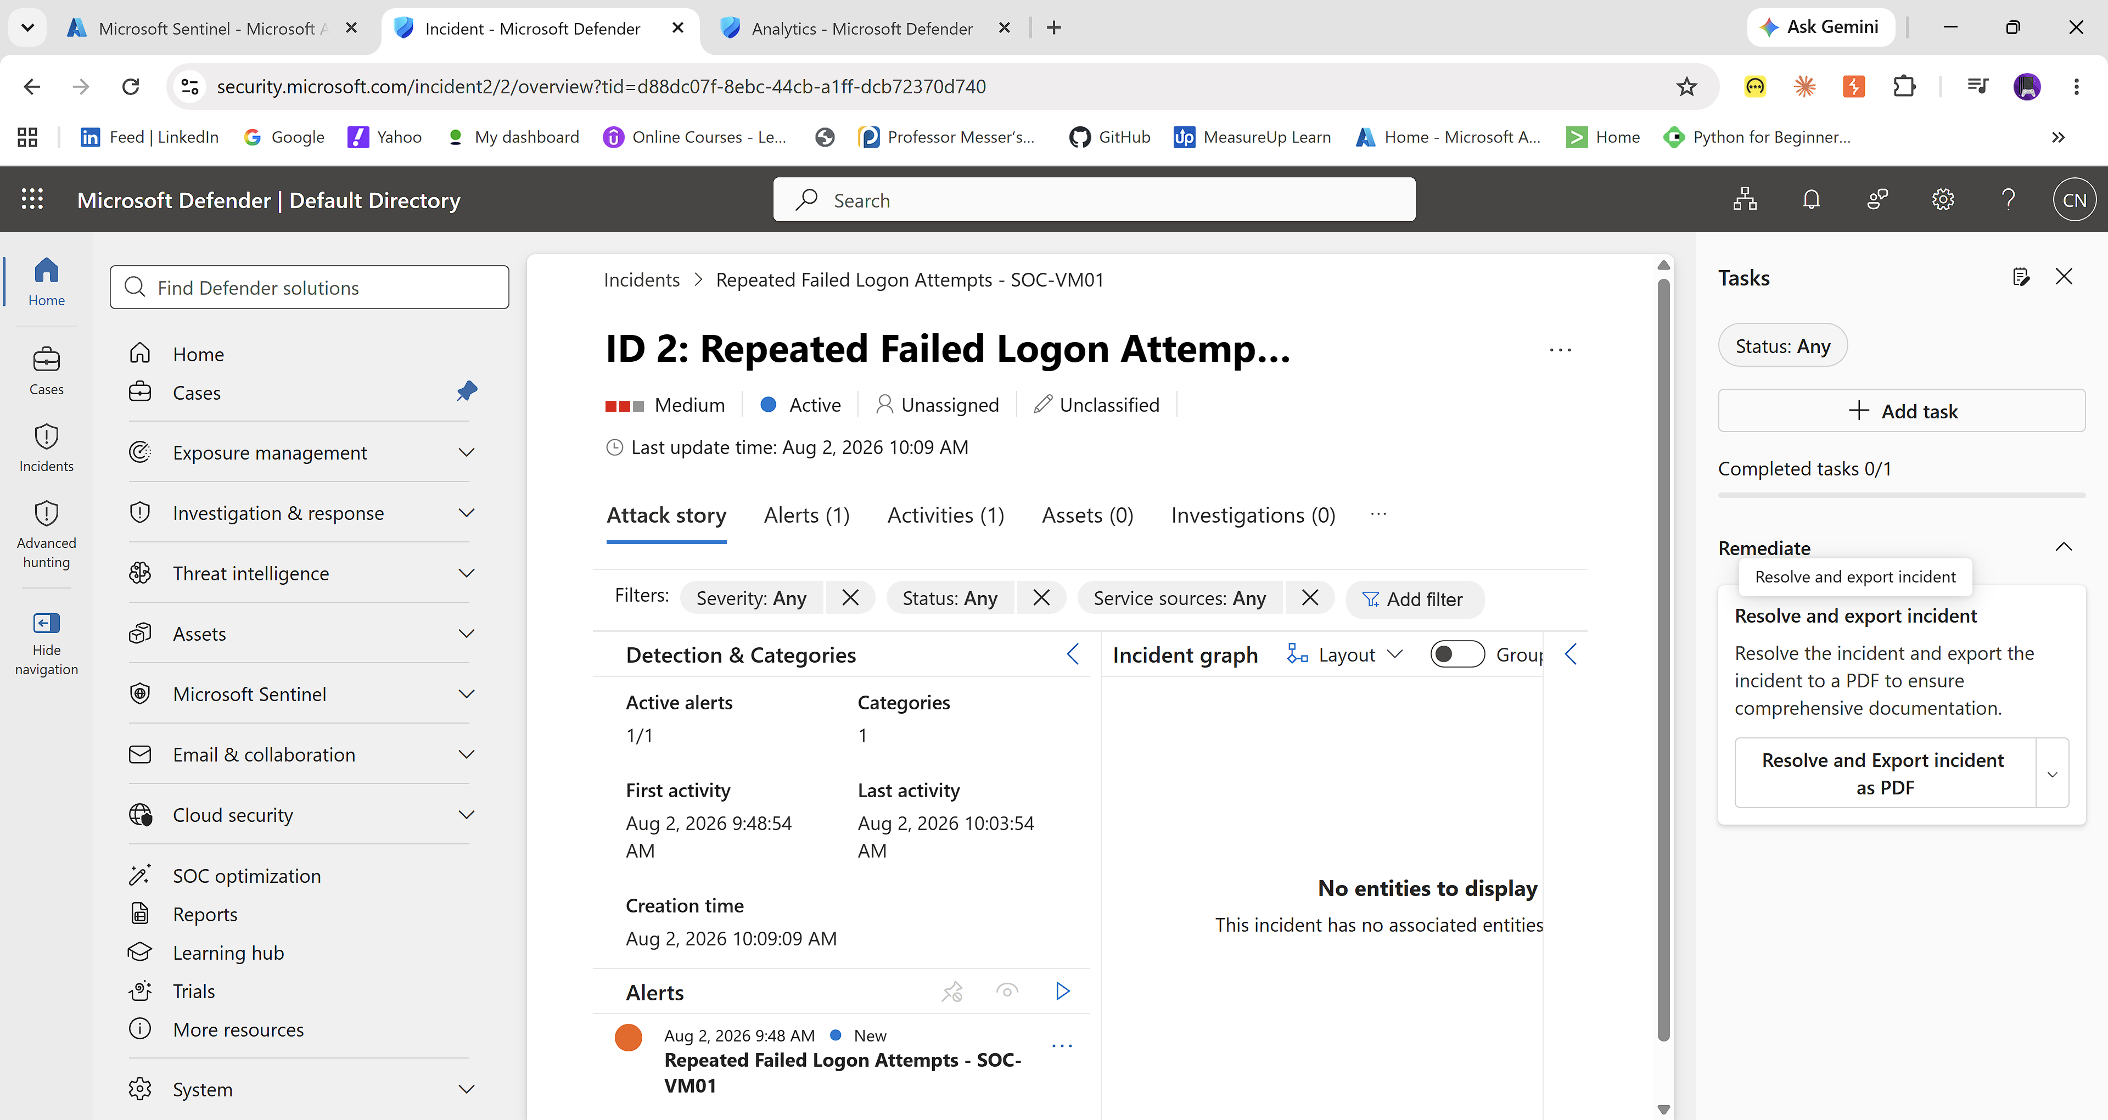
Task: Click the CN account avatar
Action: pos(2075,200)
